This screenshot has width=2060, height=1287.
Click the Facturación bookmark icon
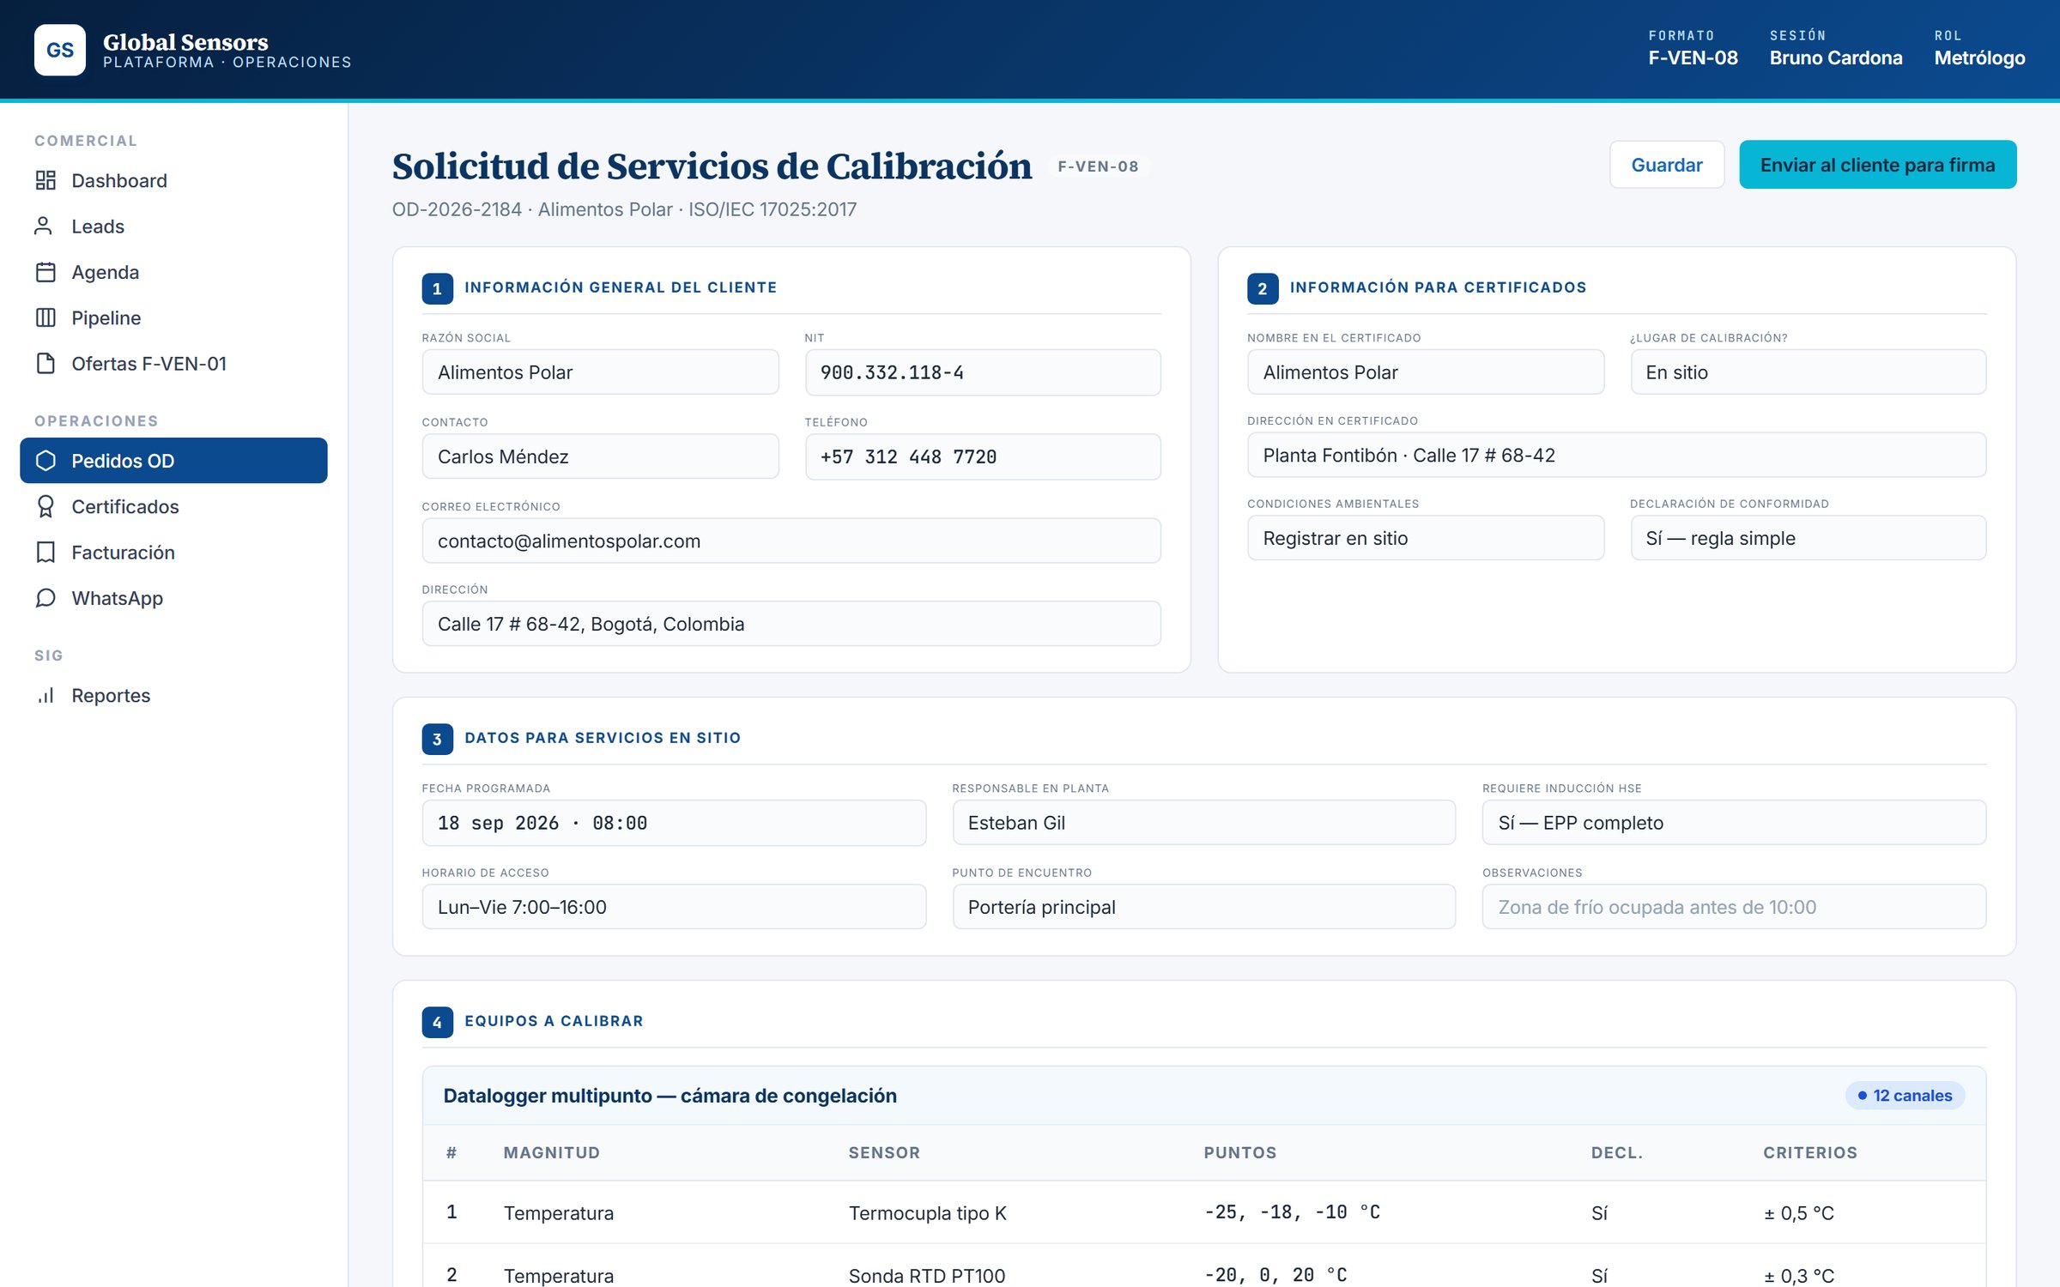[x=45, y=552]
